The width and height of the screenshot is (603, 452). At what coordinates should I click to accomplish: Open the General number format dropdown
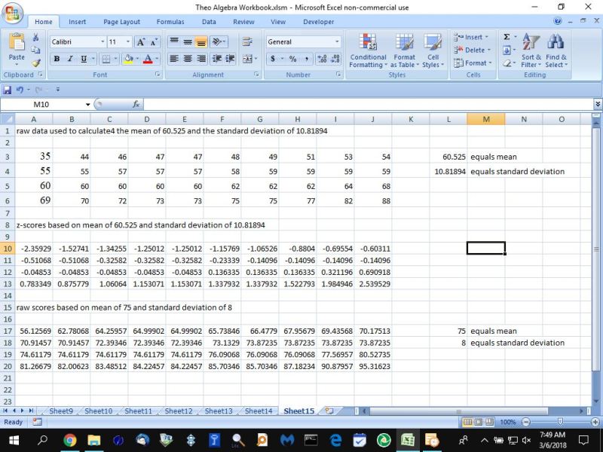tap(337, 41)
